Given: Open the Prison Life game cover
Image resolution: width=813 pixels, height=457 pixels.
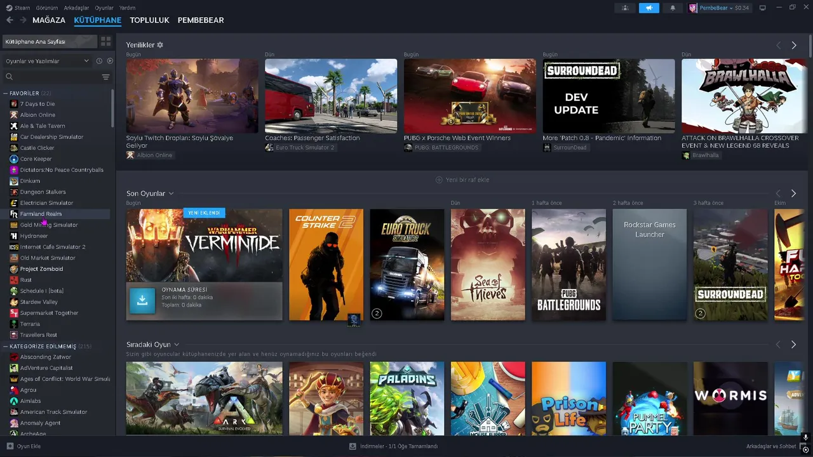Looking at the screenshot, I should pos(569,399).
